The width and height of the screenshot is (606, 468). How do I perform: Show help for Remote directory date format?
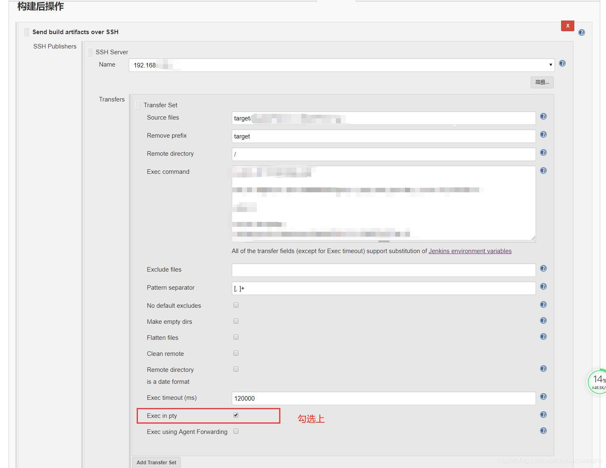[x=543, y=369]
